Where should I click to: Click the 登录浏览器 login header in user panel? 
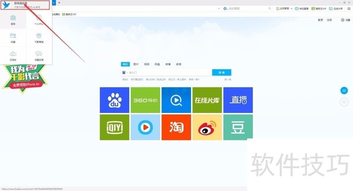[x=25, y=5]
